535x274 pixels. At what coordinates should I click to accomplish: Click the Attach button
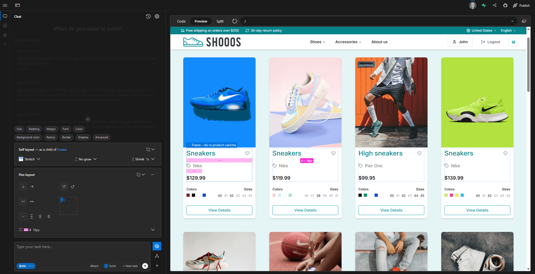pyautogui.click(x=94, y=266)
